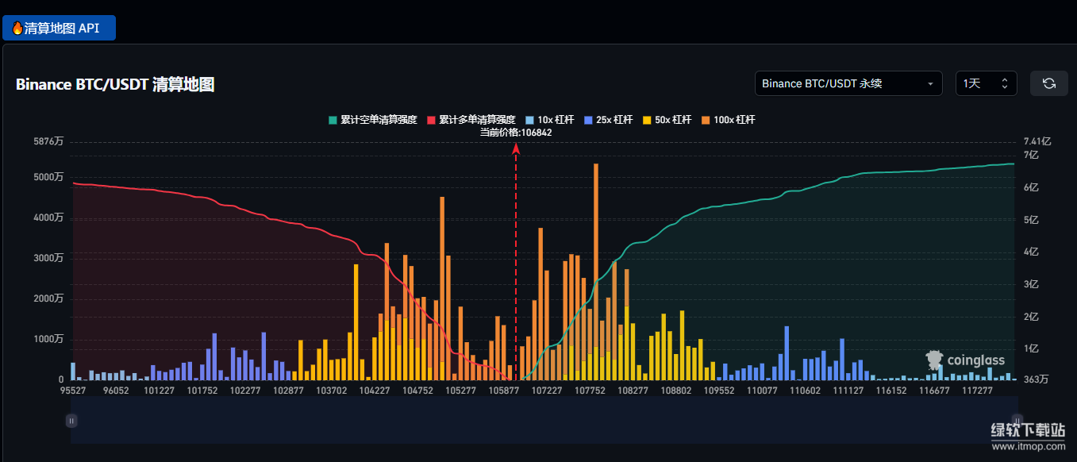Click the 363万 right axis label
Screen dimensions: 1077x462
tap(1037, 380)
